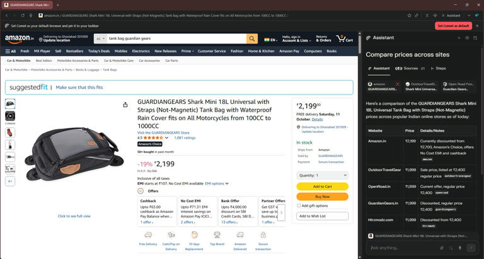Tick the Add gift options checkbox
This screenshot has height=259, width=484.
(299, 205)
